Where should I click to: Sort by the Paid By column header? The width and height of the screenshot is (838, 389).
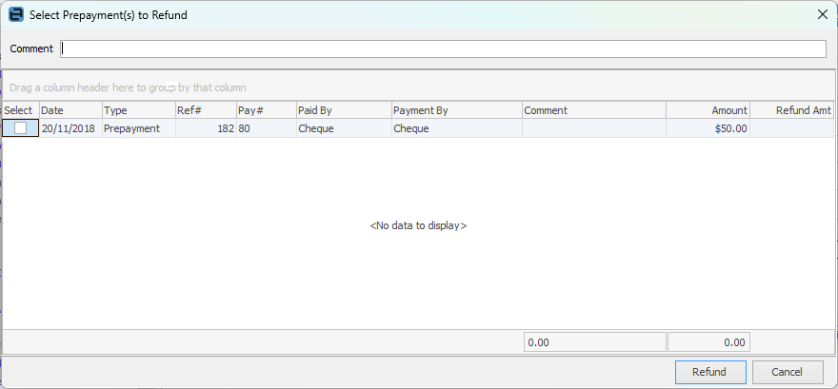pos(344,110)
